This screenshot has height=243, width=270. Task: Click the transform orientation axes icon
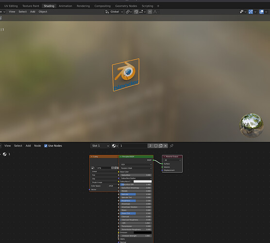(x=107, y=12)
